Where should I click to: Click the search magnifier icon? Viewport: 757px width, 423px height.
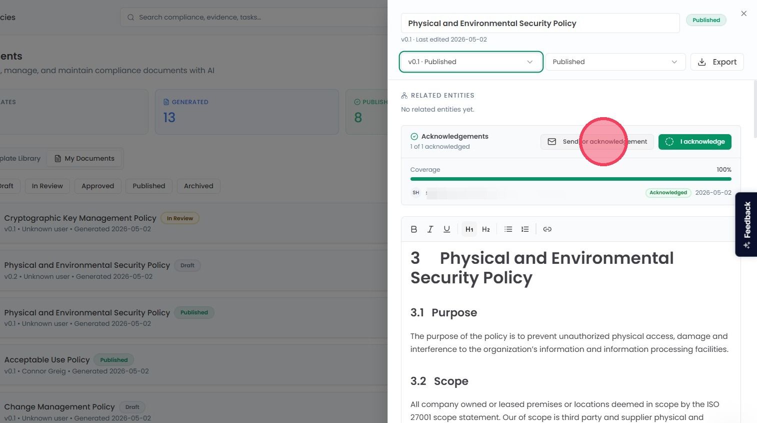pos(130,18)
